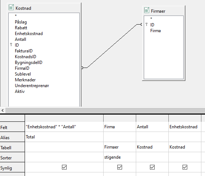Toggle the Synlig checkbox under Antall
The width and height of the screenshot is (205, 176).
(x=152, y=167)
